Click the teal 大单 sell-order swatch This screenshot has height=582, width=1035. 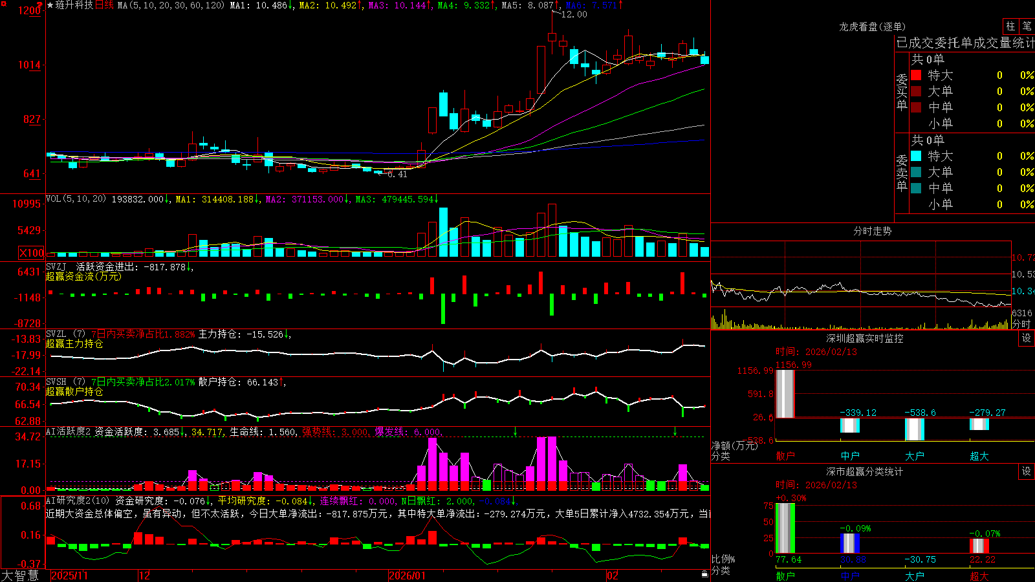click(x=916, y=172)
